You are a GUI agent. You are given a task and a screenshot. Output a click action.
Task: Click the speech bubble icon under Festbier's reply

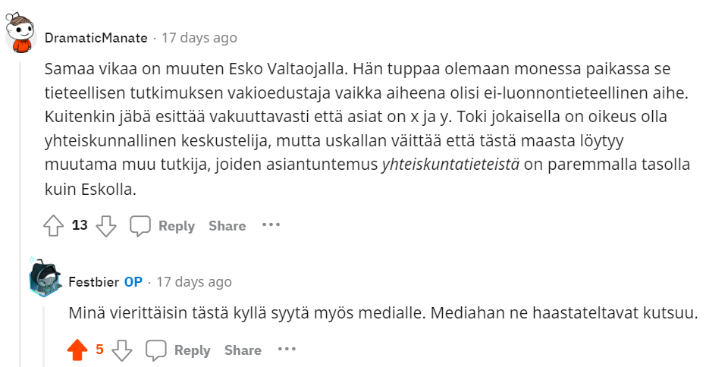pyautogui.click(x=156, y=350)
